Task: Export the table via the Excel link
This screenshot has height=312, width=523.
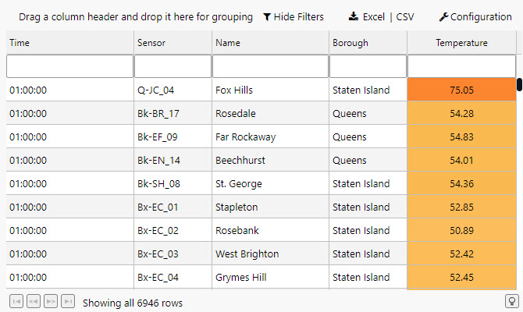Action: click(374, 16)
